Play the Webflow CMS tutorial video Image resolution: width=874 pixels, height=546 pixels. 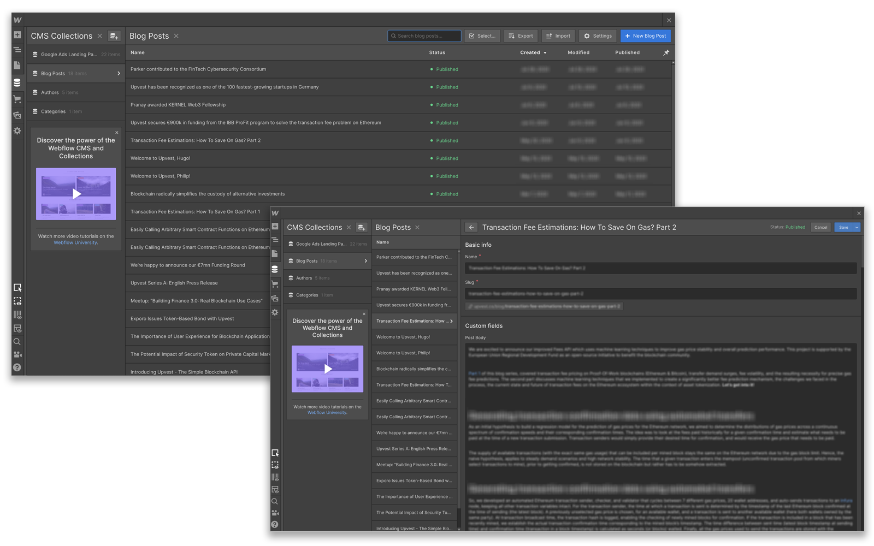coord(76,194)
